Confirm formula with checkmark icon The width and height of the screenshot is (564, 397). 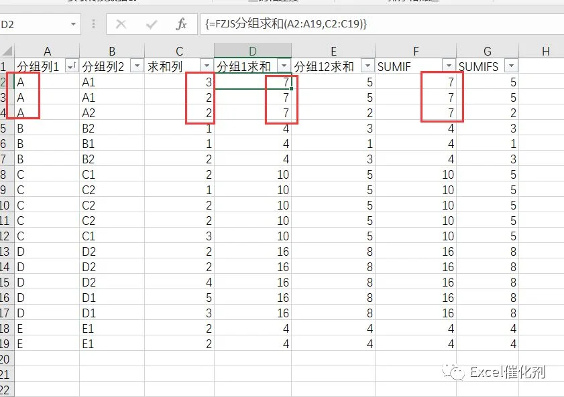152,24
